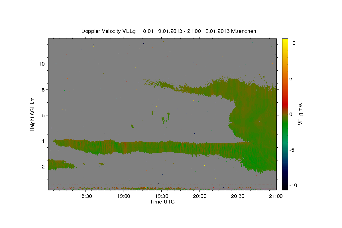342x228 pixels.
Task: Click the height axis '4' tick label
Action: pyautogui.click(x=43, y=141)
